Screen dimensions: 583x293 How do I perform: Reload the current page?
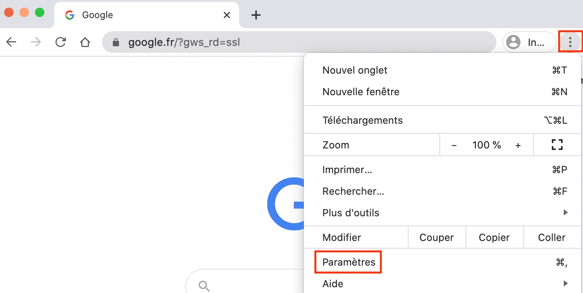pyautogui.click(x=60, y=42)
